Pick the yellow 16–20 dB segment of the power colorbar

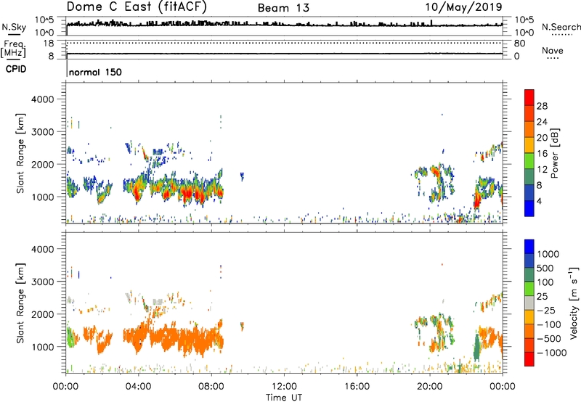[x=529, y=145]
